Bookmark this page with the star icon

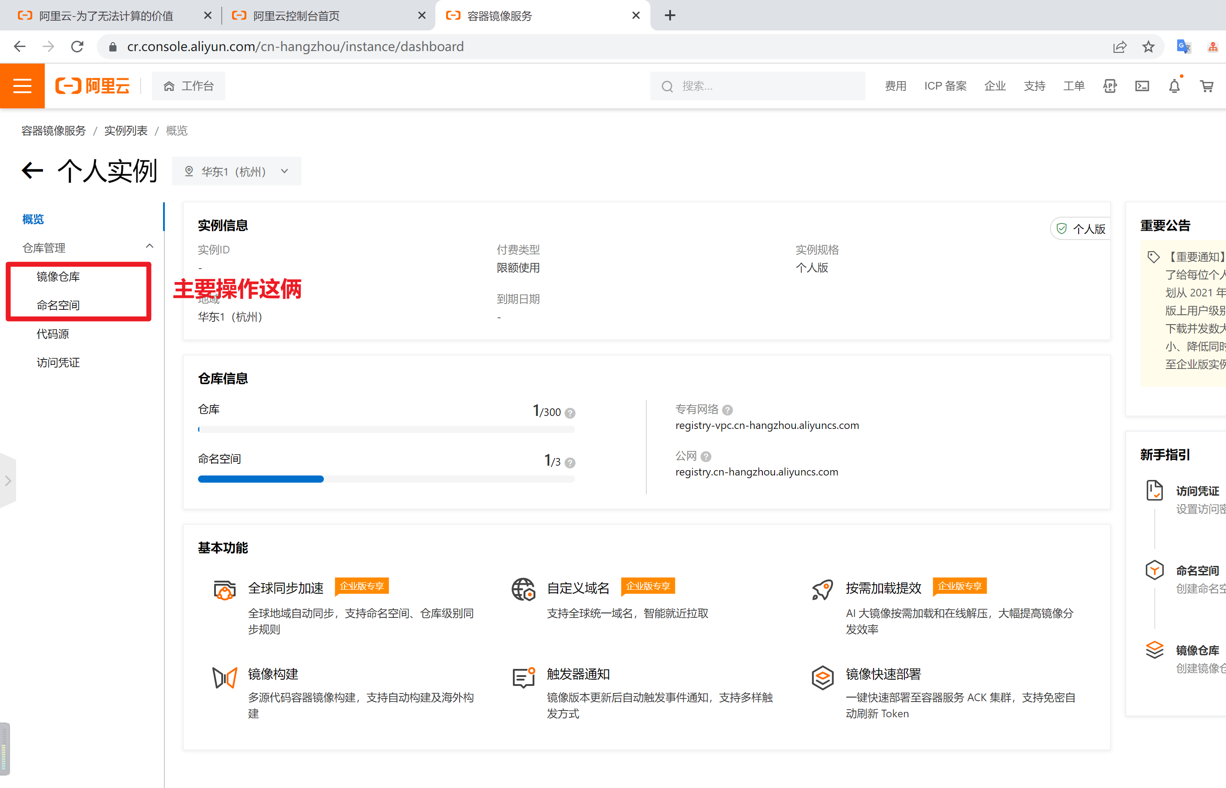tap(1148, 47)
